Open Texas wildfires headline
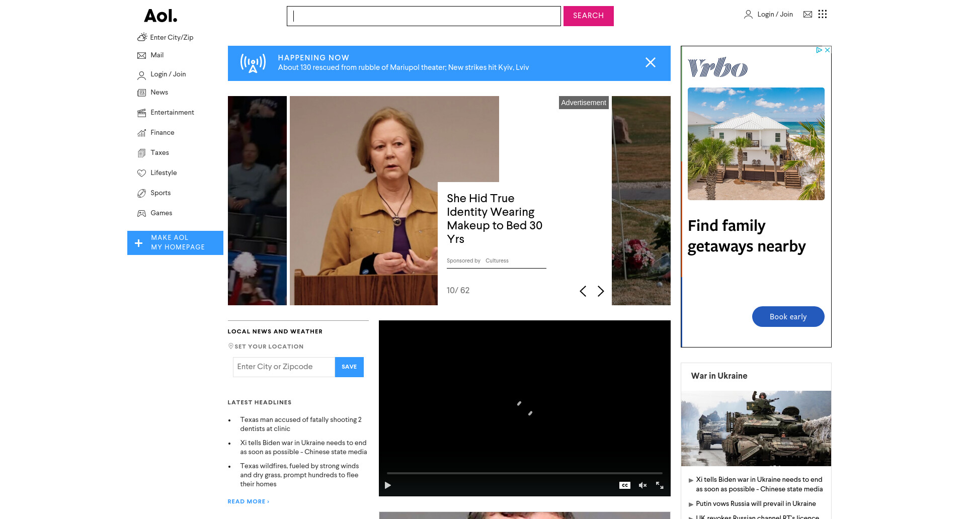 pos(299,475)
